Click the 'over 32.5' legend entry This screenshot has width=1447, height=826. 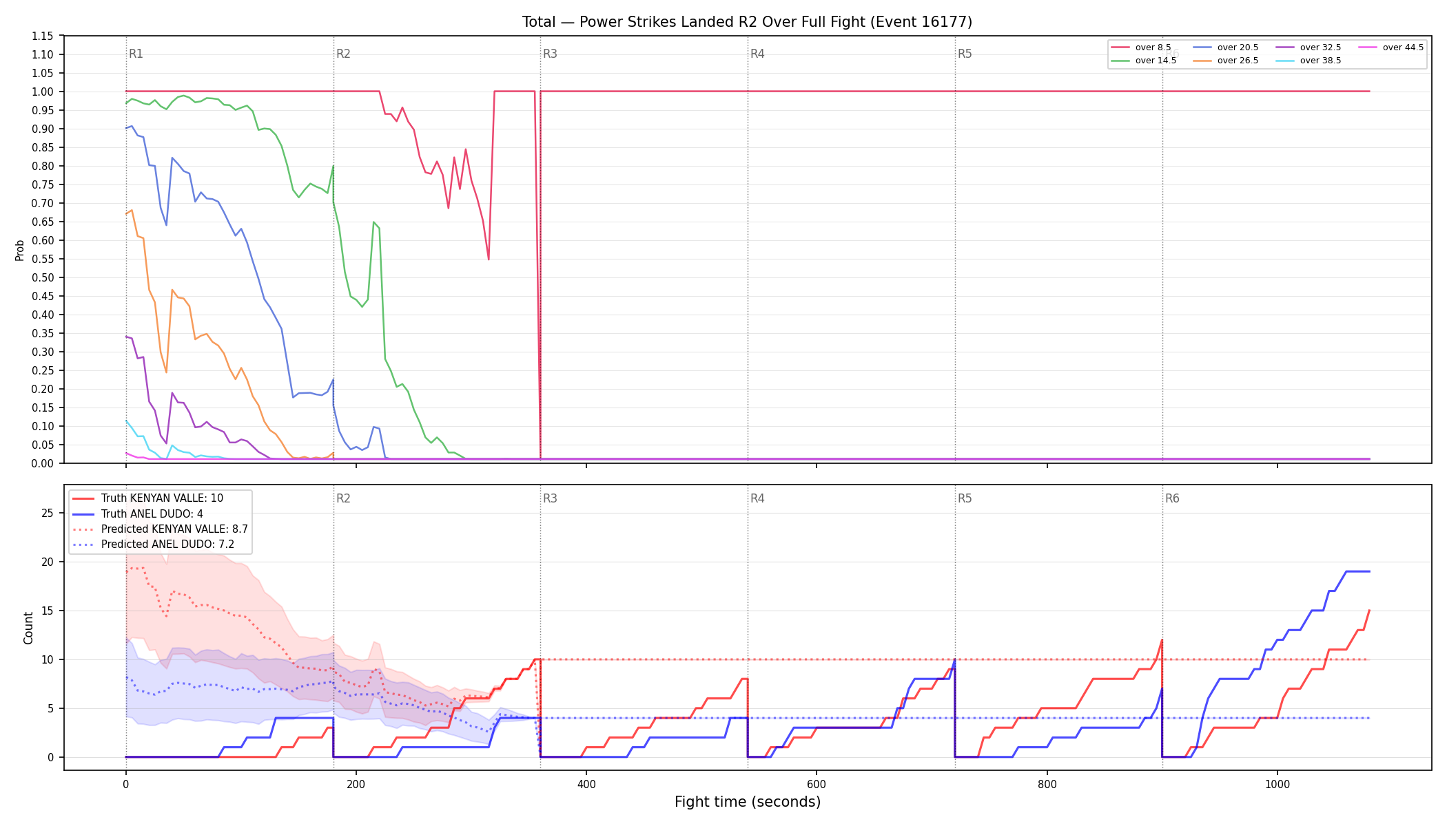[1309, 47]
